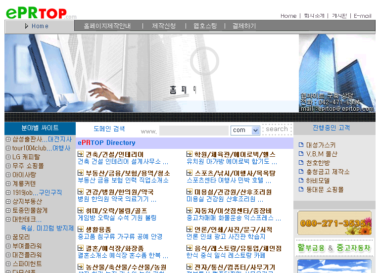This screenshot has height=273, width=380.
Task: Open the 욕실, 미끄럼 방지제 link
Action: pyautogui.click(x=47, y=228)
